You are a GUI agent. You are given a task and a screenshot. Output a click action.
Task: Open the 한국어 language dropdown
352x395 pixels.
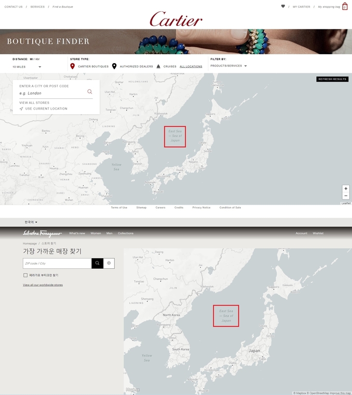coord(31,222)
